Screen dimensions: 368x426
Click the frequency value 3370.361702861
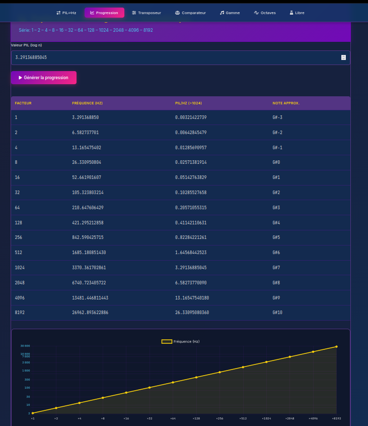tap(89, 268)
